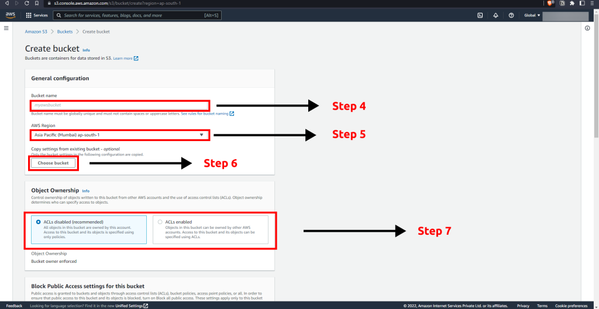Open the Services grid menu
Image resolution: width=599 pixels, height=309 pixels.
pos(29,16)
